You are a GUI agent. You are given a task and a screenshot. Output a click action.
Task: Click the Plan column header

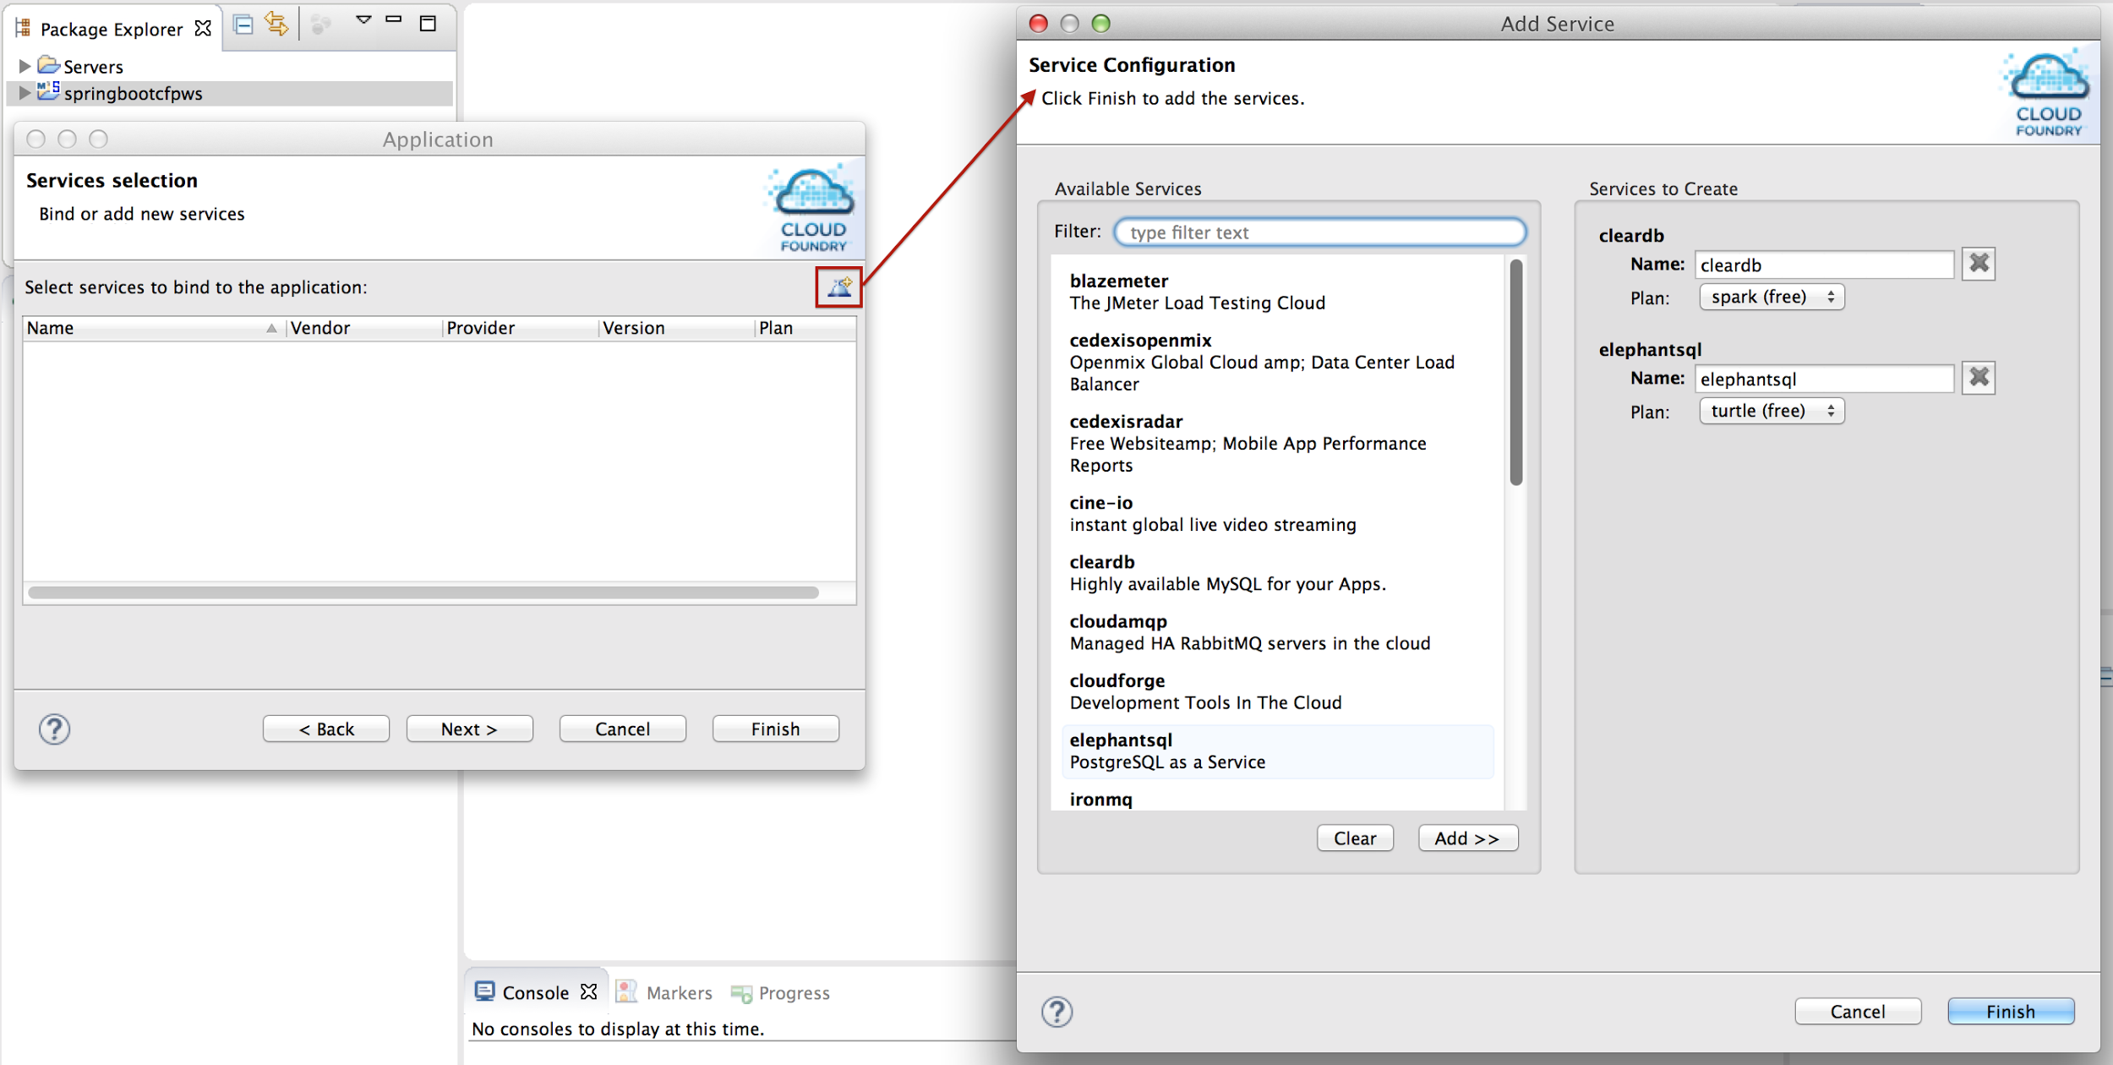coord(805,328)
